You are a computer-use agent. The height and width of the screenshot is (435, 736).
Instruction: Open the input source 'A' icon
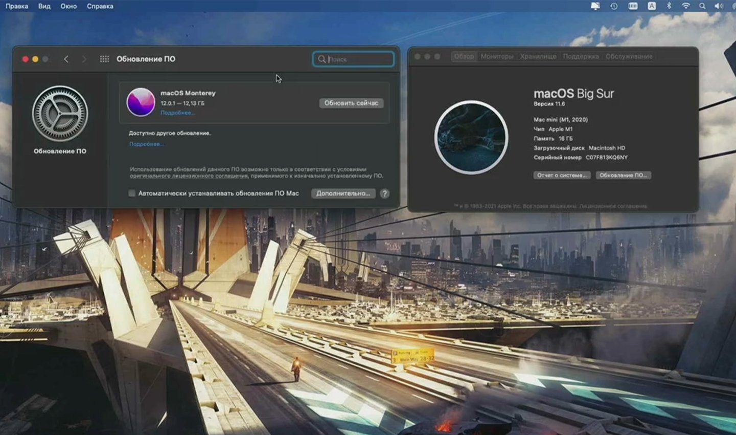click(652, 6)
